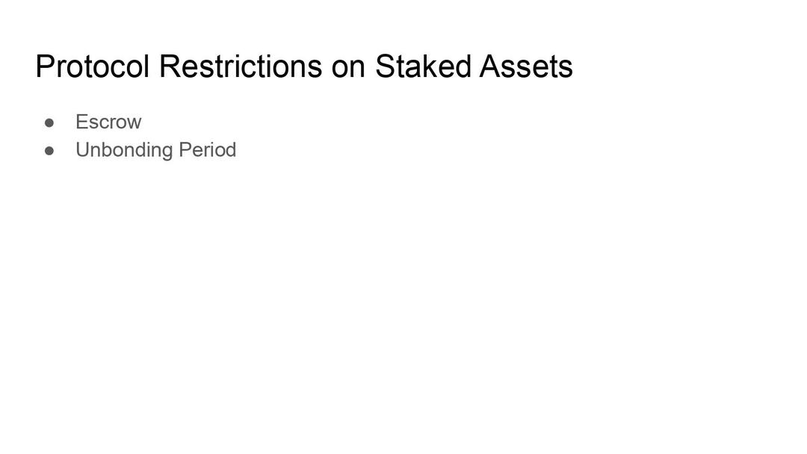
Task: Click the word "Assets" in the title
Action: point(526,66)
